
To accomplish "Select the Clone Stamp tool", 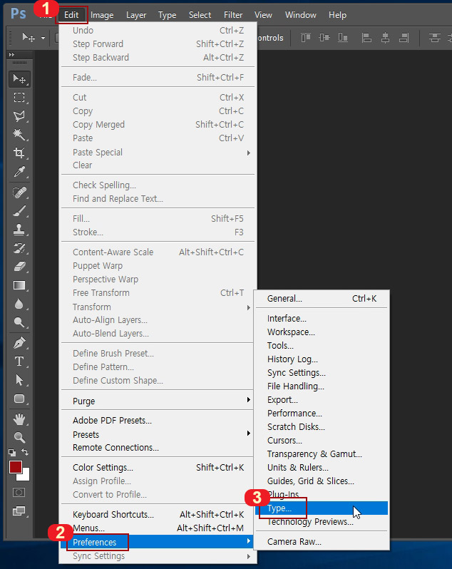I will 19,230.
